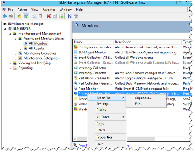Viewport: 195px width, 153px height.
Task: Click the horizontal scrollbar thumb
Action: coord(116,139)
